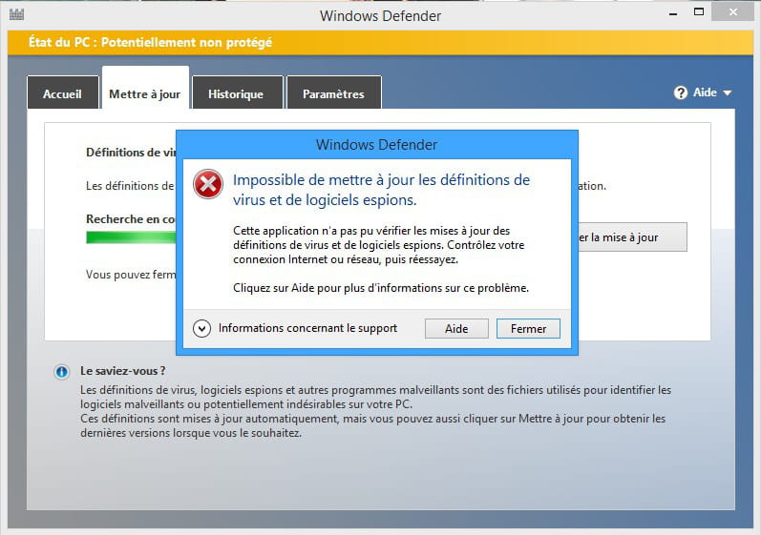This screenshot has height=535, width=761.
Task: Click the 'Informations concernant le support' label
Action: [307, 328]
